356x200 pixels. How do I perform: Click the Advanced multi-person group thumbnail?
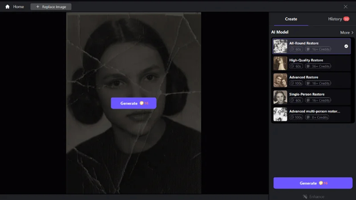pyautogui.click(x=280, y=114)
